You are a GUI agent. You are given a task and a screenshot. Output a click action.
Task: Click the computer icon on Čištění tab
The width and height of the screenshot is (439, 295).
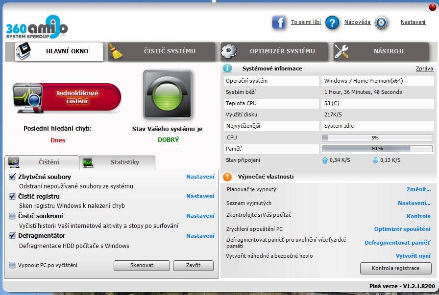coord(13,162)
